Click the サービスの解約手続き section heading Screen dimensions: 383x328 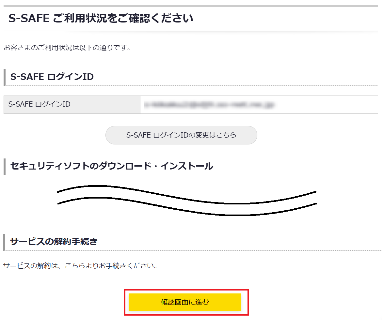54,242
